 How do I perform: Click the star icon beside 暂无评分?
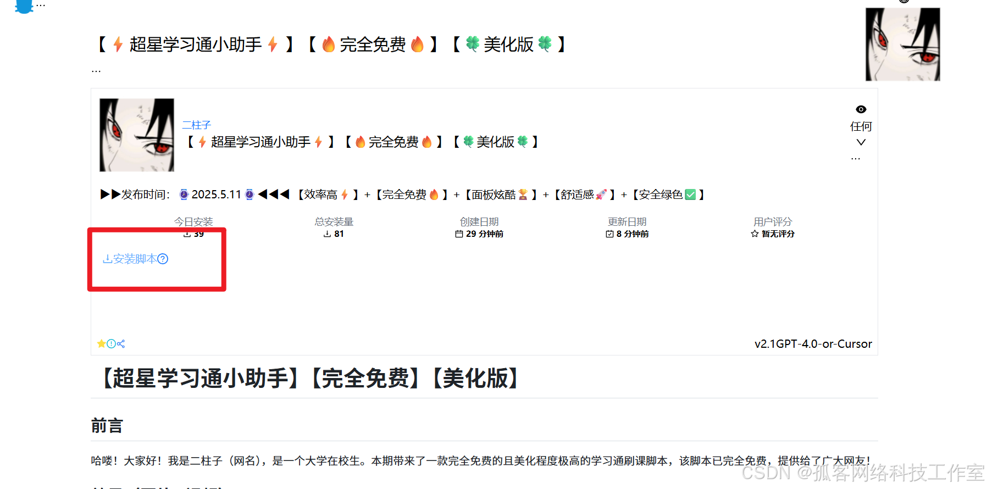755,234
